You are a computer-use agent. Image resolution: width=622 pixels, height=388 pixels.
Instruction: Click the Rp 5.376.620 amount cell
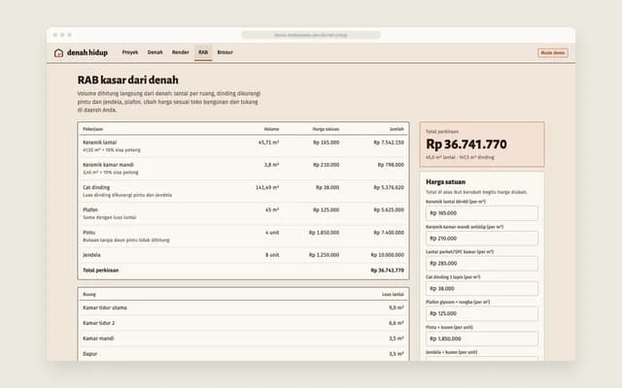(389, 187)
